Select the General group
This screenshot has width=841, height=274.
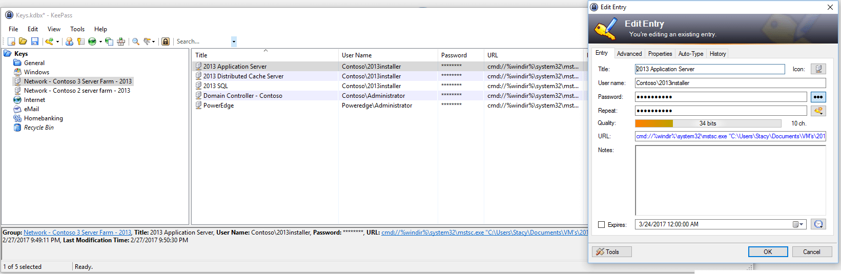coord(34,63)
